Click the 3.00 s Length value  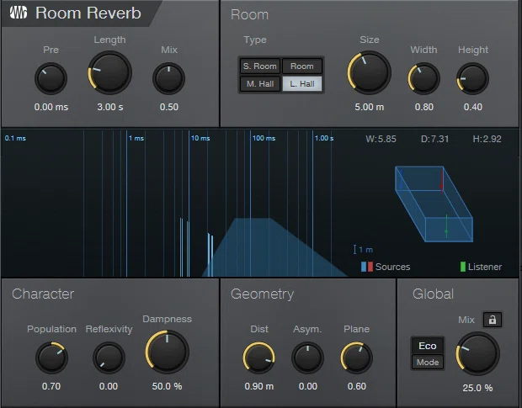pyautogui.click(x=109, y=107)
